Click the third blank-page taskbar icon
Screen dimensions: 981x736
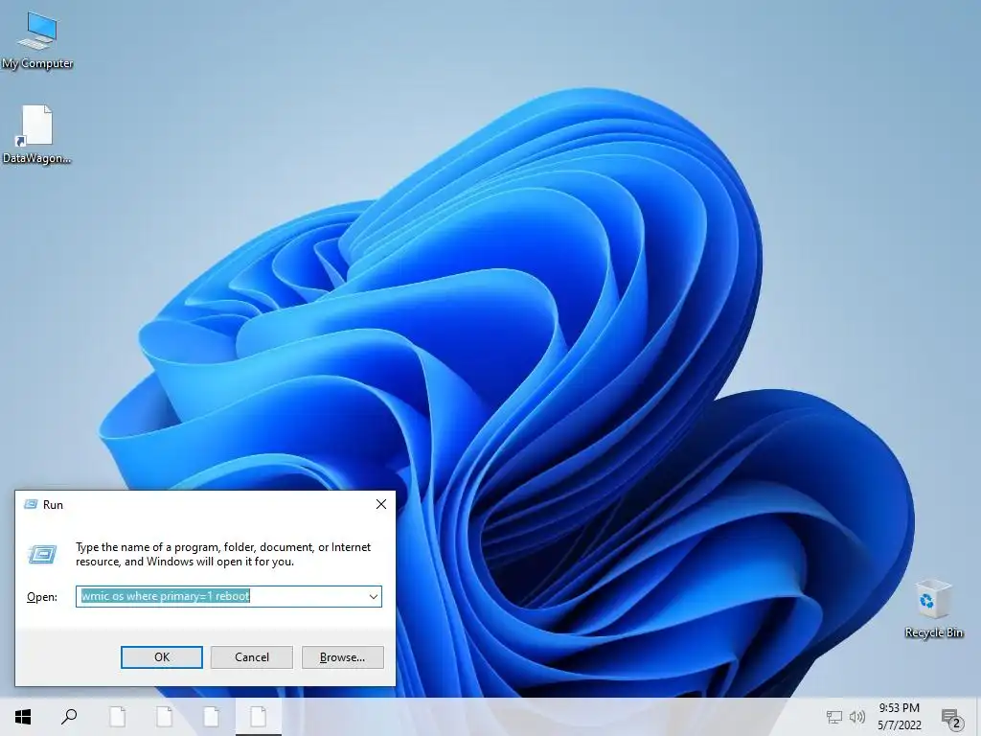click(212, 717)
